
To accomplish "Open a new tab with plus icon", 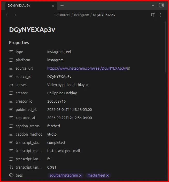I will point(62,5).
